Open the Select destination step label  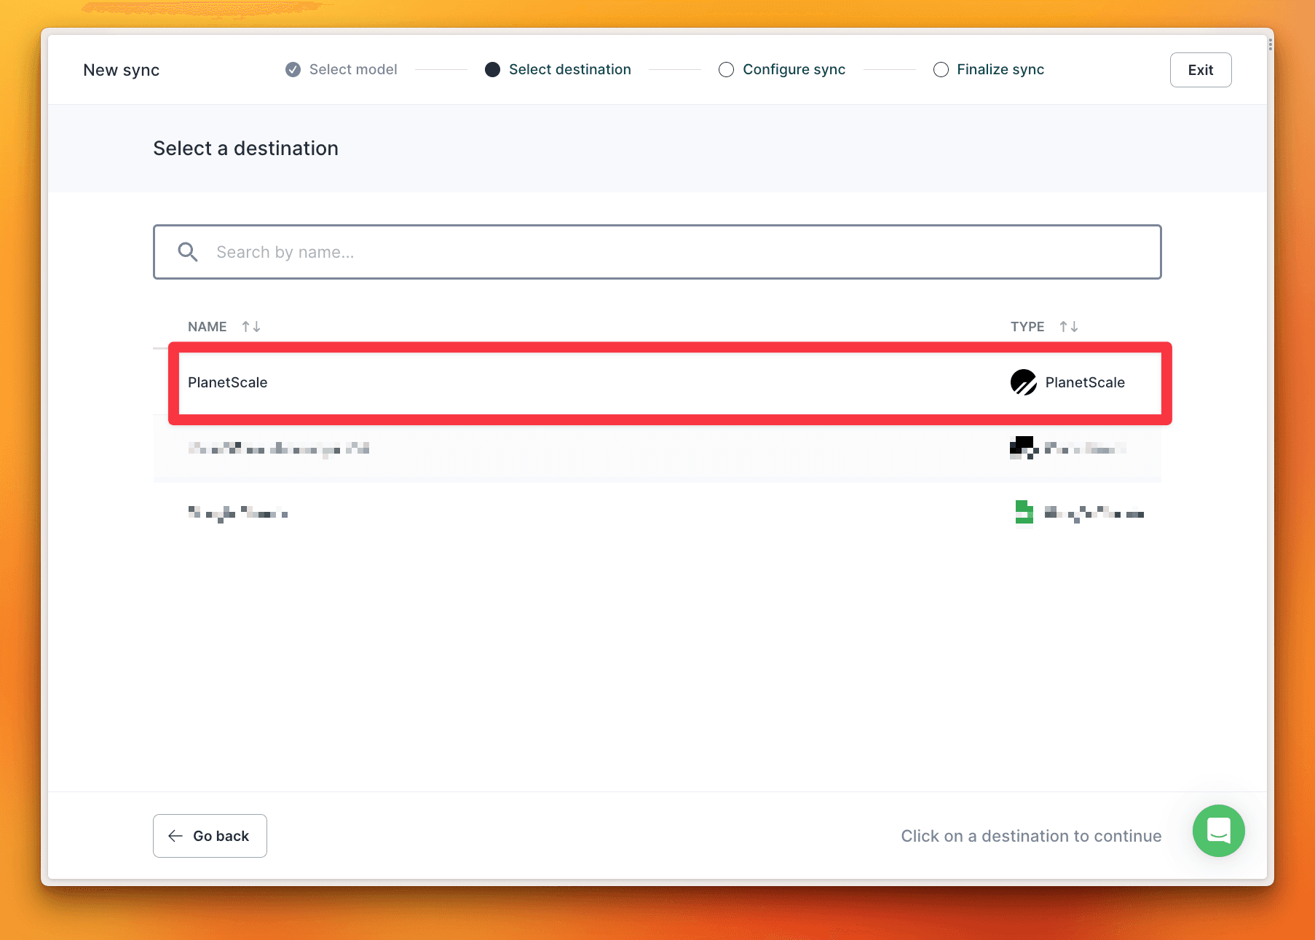570,69
